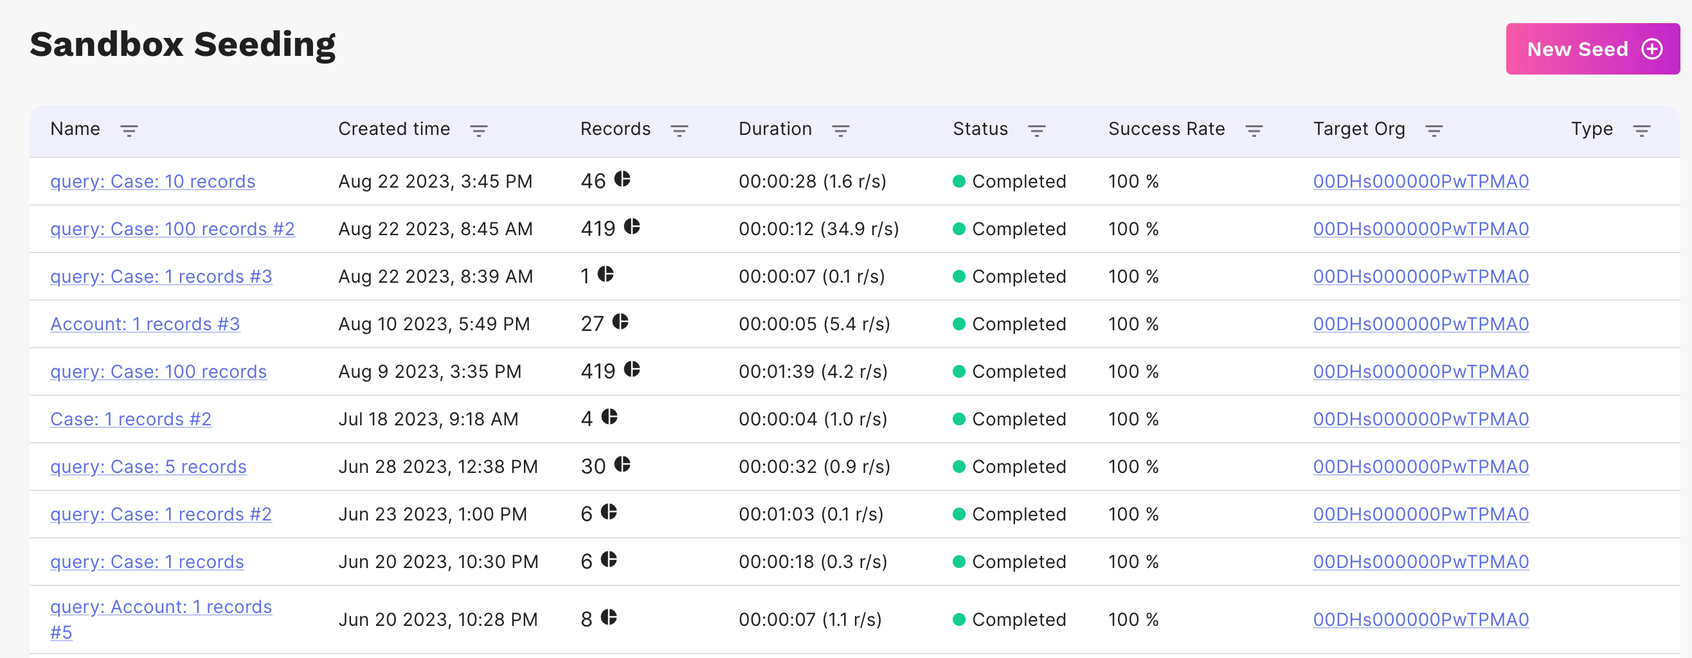Click pie icon in 'Case: 1 records #3' row
This screenshot has height=658, width=1692.
pos(606,274)
